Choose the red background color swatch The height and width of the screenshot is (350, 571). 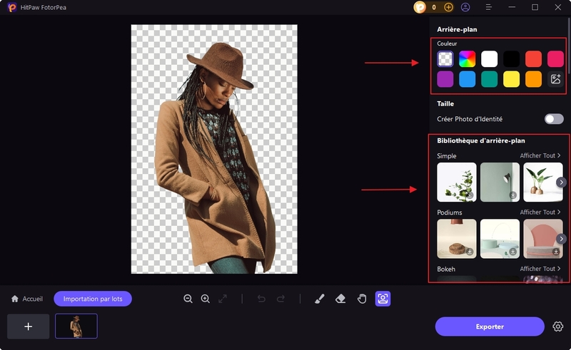(x=533, y=58)
